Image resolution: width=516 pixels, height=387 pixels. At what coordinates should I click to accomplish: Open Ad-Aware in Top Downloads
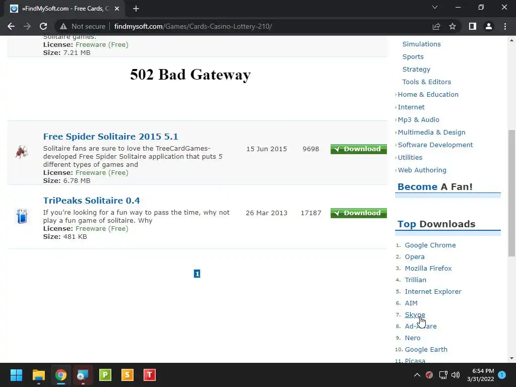pos(421,326)
